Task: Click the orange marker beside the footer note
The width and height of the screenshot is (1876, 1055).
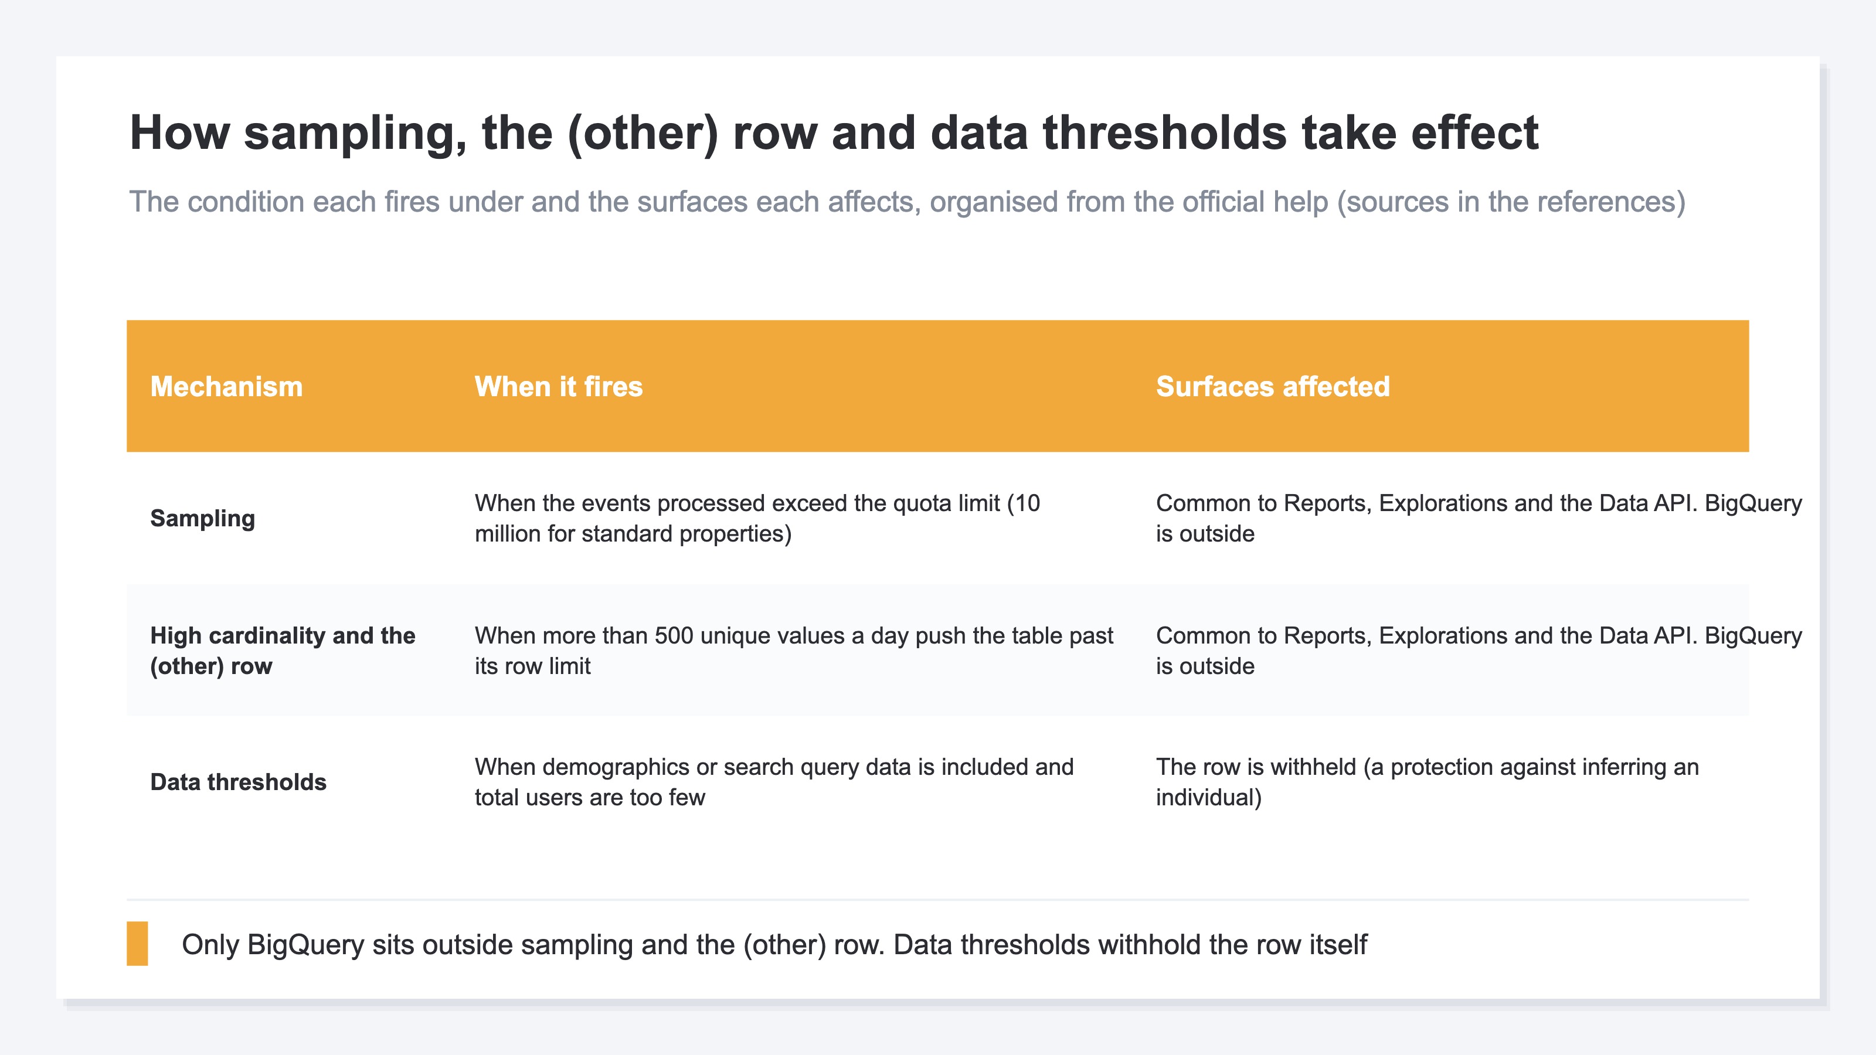Action: click(137, 944)
